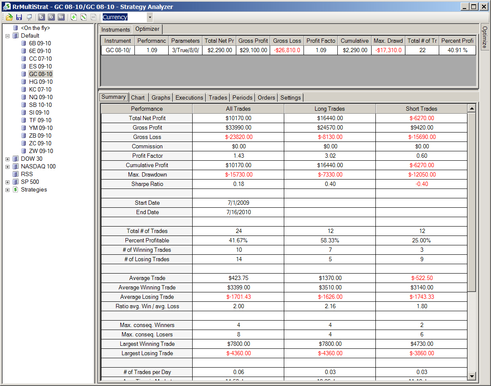Switch to the Graphs tab
The width and height of the screenshot is (491, 386).
pyautogui.click(x=161, y=97)
